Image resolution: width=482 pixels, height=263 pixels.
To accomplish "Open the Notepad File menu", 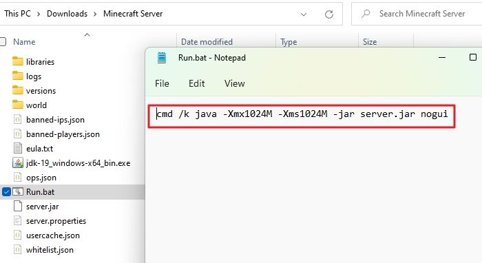I will [162, 83].
